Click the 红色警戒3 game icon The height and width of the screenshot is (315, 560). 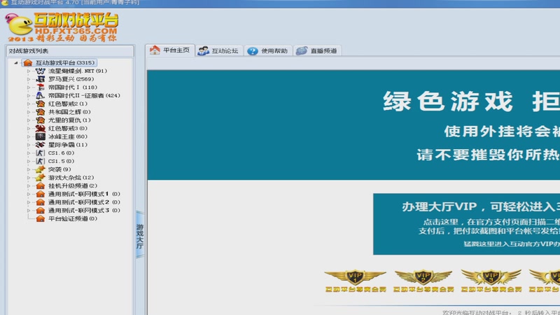pos(41,129)
